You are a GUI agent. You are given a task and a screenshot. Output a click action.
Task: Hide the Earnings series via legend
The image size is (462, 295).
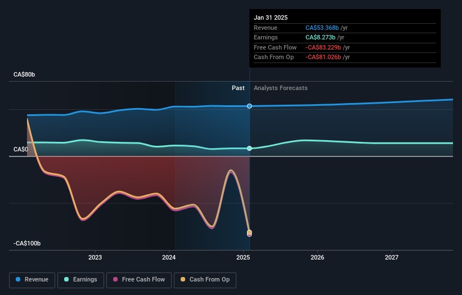pos(80,280)
